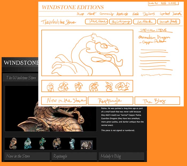
Task: Click By Category button in wireframe sketch
Action: click(120, 22)
